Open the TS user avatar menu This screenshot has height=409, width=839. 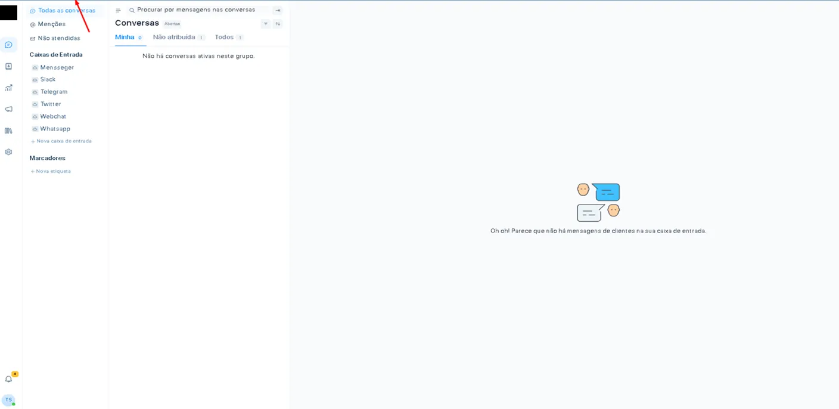[x=8, y=400]
